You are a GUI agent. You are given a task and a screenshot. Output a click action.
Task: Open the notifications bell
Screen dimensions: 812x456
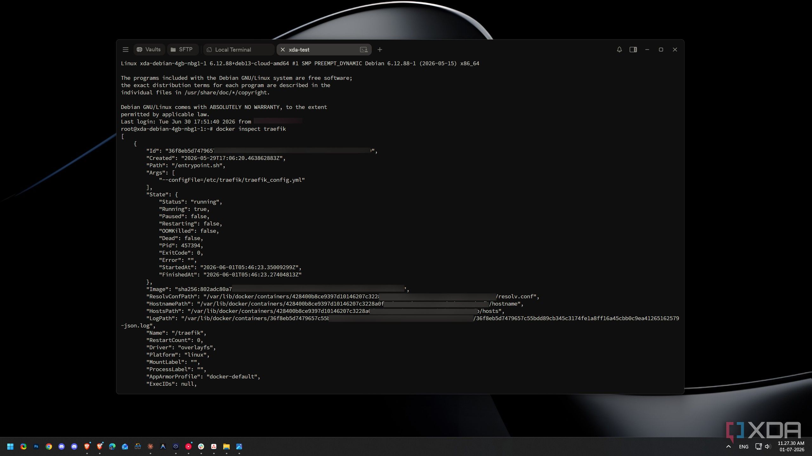tap(619, 50)
